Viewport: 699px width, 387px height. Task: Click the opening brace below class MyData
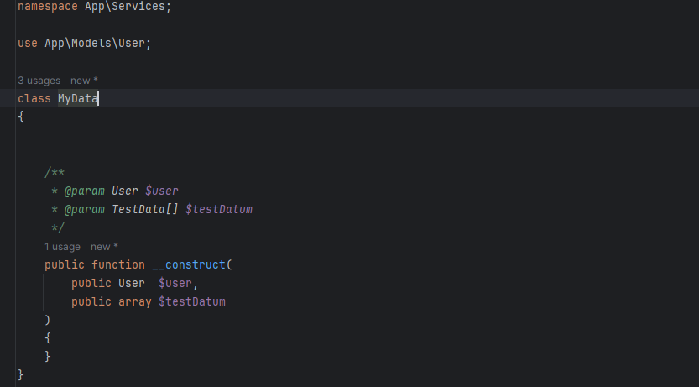pos(20,117)
